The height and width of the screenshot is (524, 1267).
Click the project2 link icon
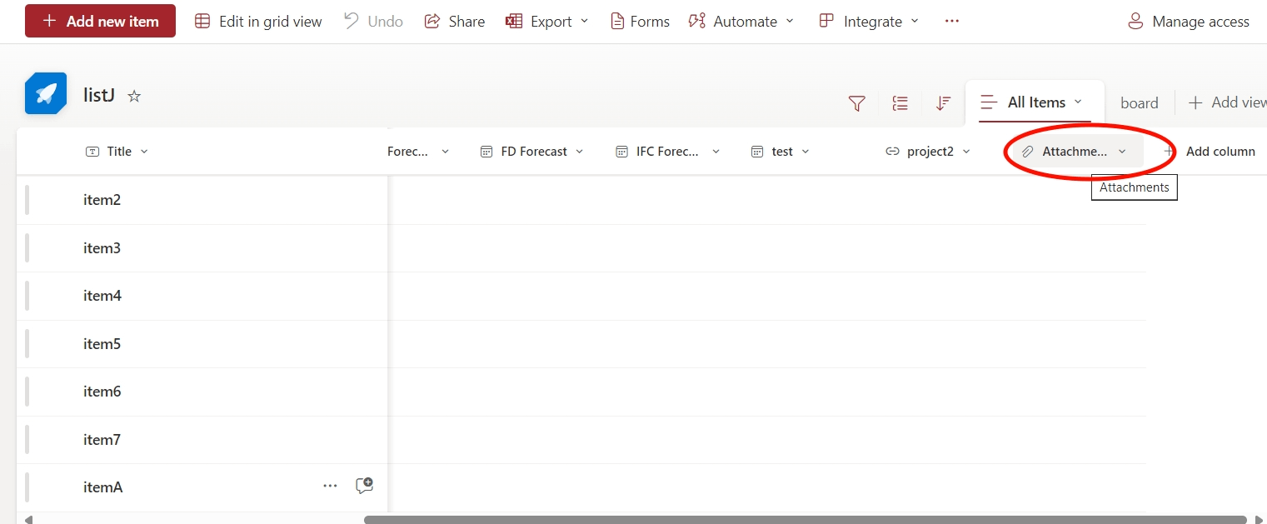coord(892,152)
